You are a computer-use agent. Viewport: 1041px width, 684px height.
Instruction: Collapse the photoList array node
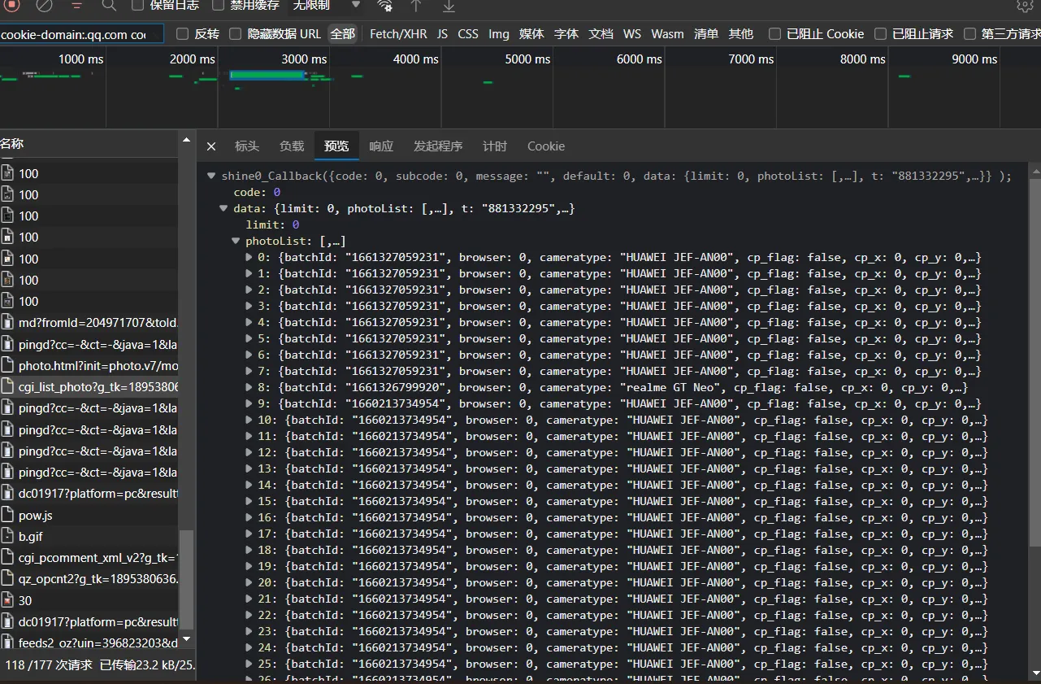237,242
